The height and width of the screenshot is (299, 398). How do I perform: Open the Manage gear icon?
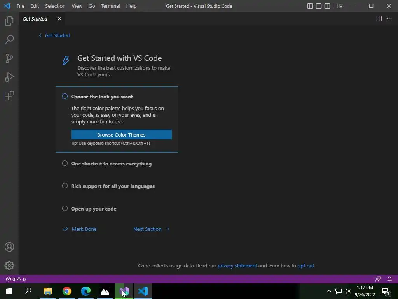9,266
